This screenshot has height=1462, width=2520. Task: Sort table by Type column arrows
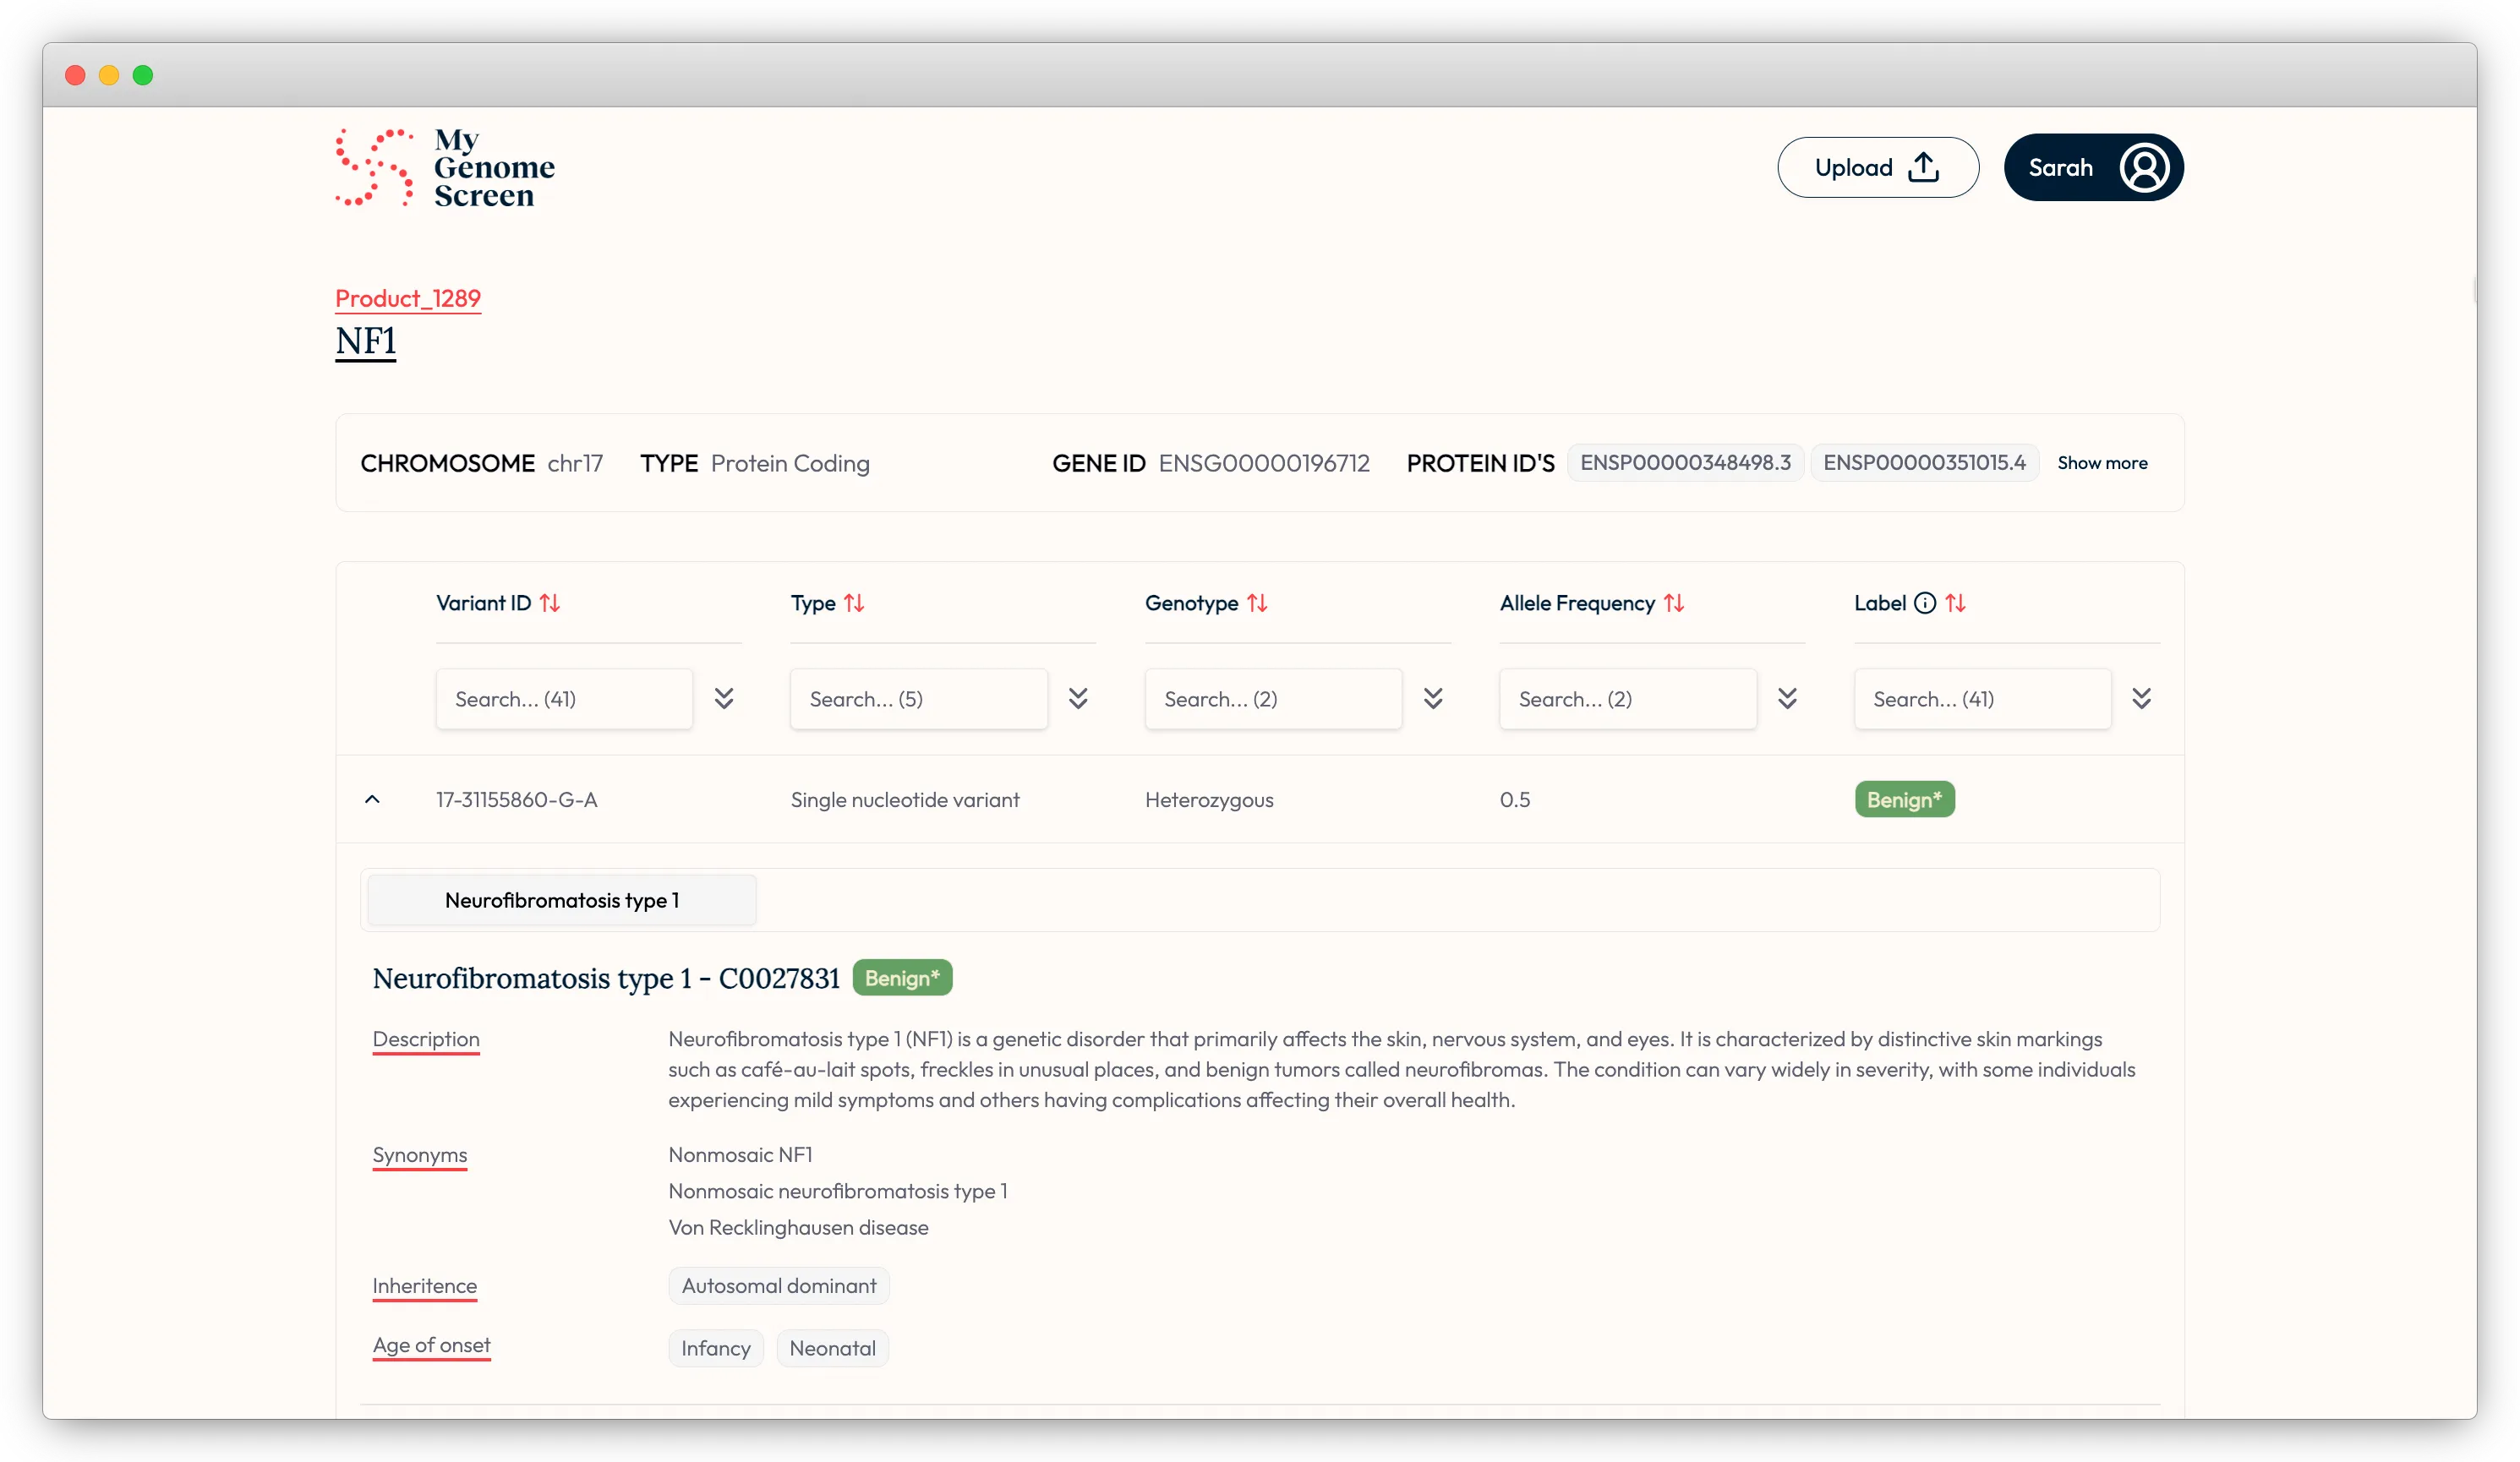(x=854, y=603)
